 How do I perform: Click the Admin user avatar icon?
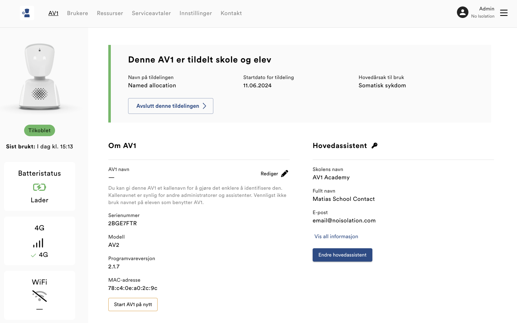(463, 12)
